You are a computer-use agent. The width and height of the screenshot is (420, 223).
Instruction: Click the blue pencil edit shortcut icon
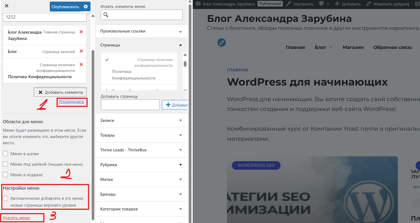(221, 42)
